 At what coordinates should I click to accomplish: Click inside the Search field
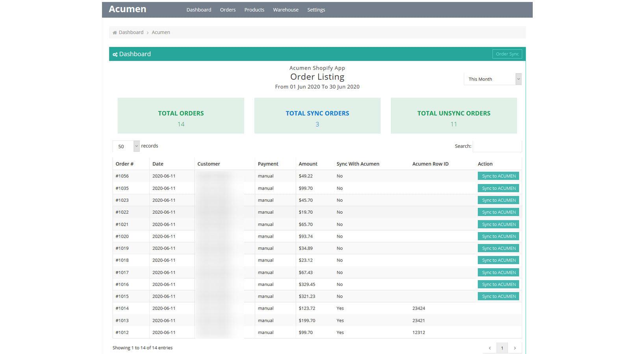click(497, 146)
